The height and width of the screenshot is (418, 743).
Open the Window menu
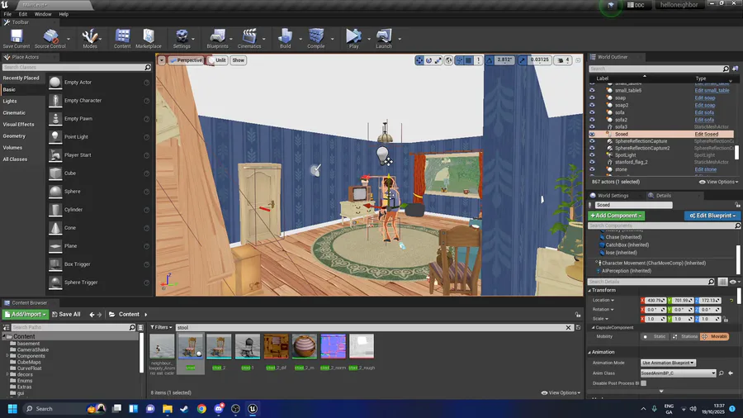pos(43,14)
